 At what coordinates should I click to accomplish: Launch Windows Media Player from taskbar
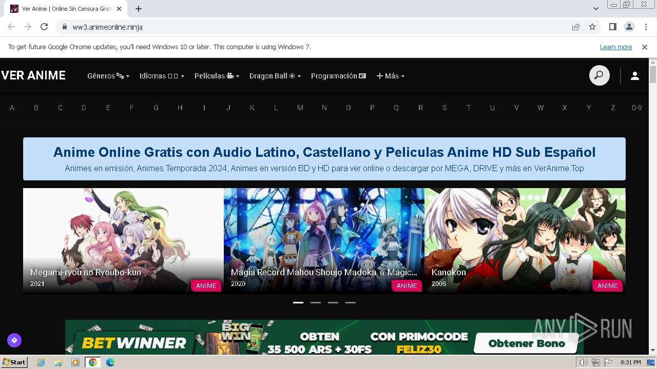[75, 362]
